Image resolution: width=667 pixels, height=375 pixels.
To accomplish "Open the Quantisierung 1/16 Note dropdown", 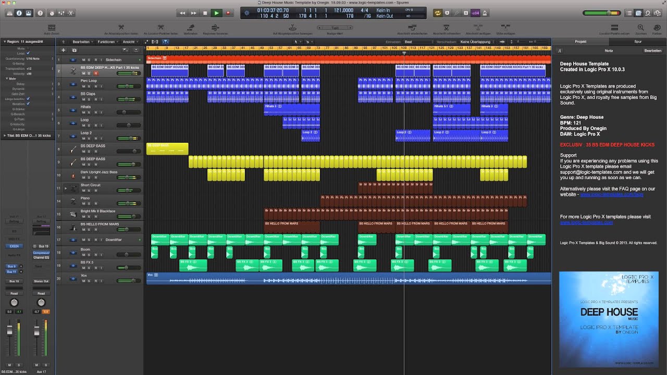I will pyautogui.click(x=40, y=58).
